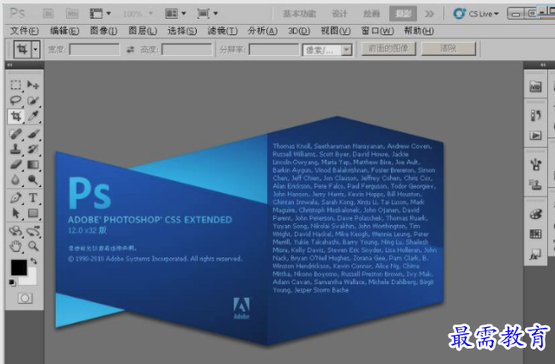This screenshot has width=555, height=364.
Task: Select the Zoom tool
Action: [x=33, y=246]
